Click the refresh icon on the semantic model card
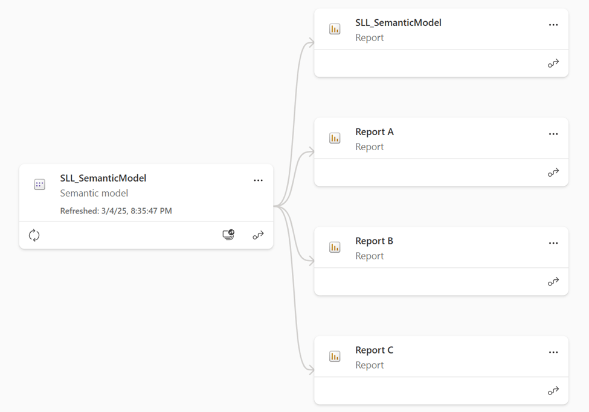This screenshot has height=412, width=589. click(x=34, y=235)
